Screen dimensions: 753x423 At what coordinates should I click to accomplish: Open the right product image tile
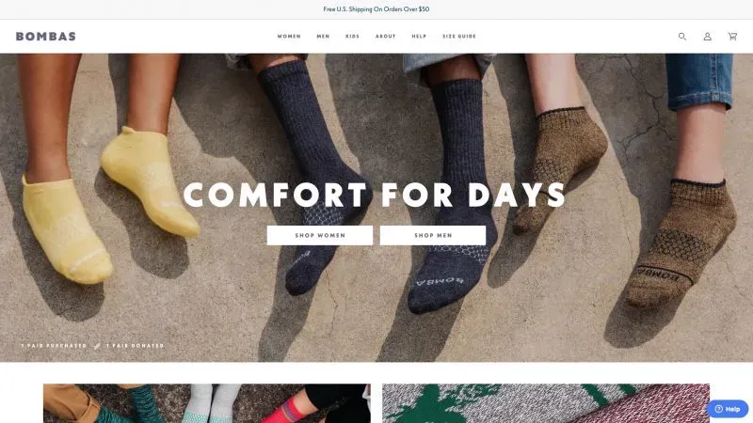point(546,403)
